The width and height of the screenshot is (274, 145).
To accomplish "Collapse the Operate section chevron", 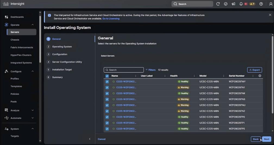I will 33,25.
